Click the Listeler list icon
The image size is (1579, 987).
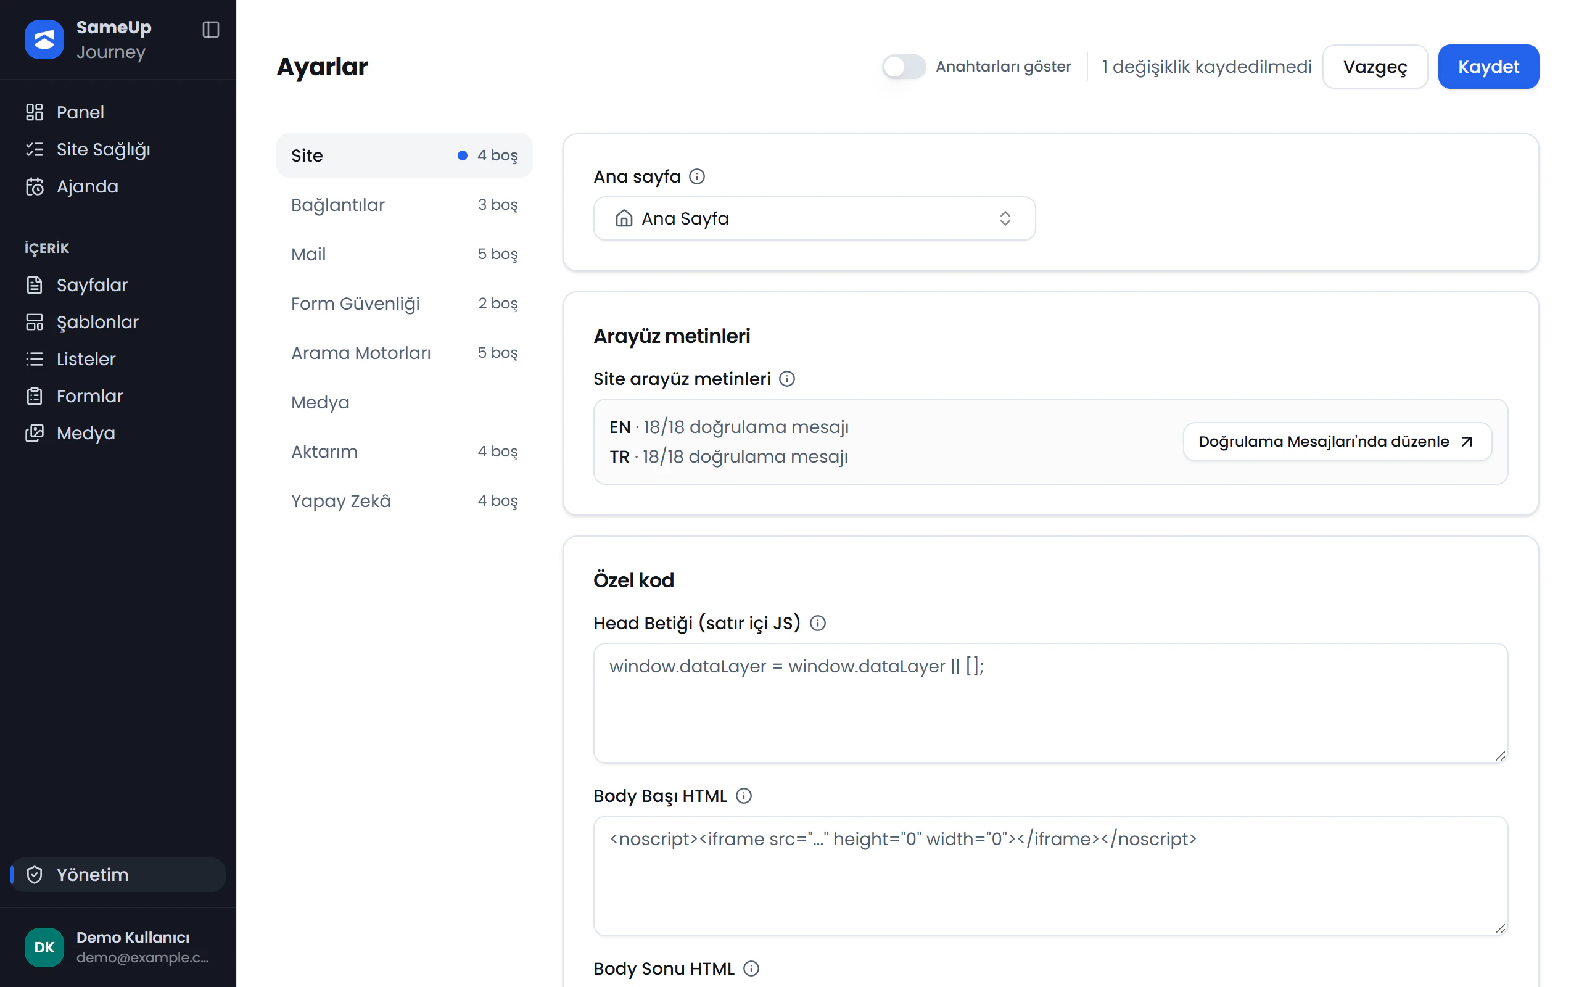click(34, 359)
